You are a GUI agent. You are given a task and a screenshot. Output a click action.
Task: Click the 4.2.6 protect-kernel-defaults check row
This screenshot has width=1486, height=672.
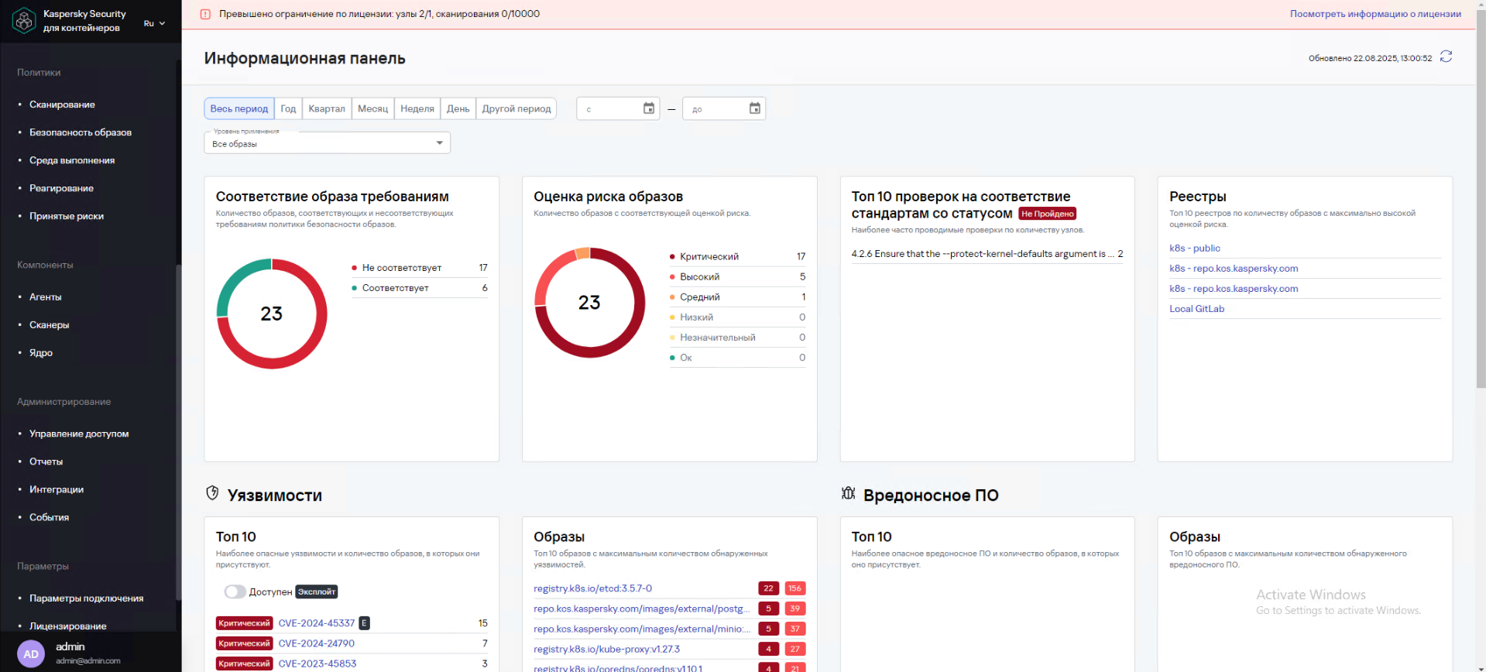click(x=987, y=254)
